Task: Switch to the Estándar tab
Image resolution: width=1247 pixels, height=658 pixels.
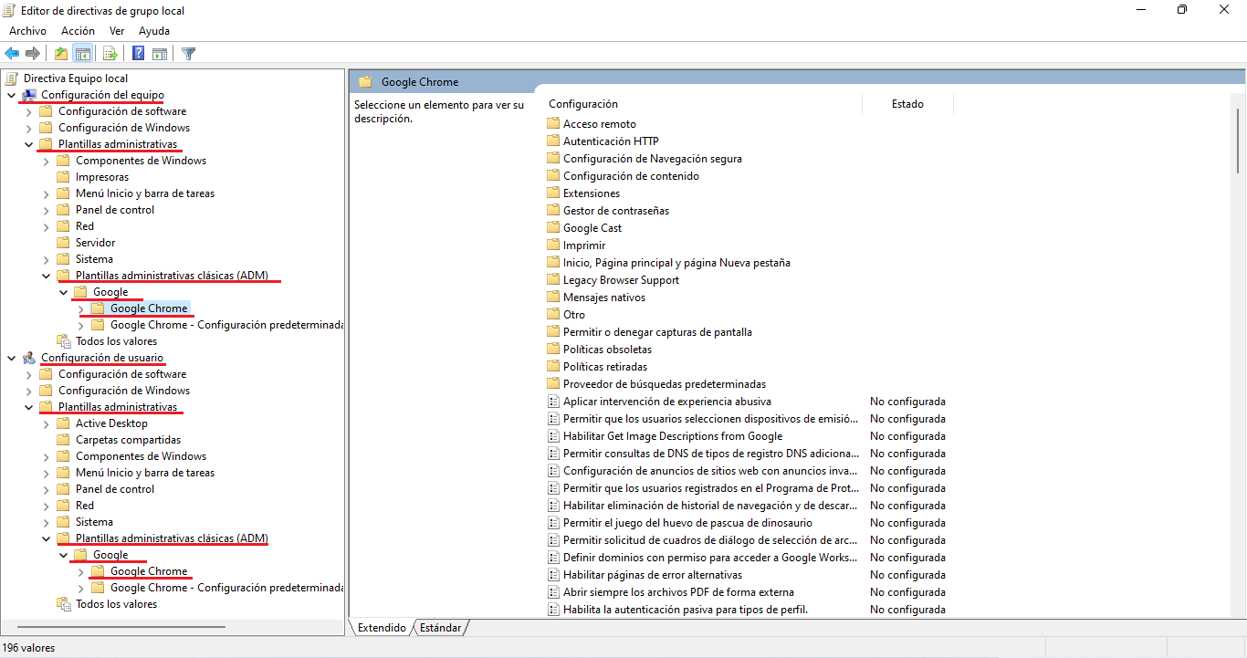Action: pyautogui.click(x=440, y=628)
